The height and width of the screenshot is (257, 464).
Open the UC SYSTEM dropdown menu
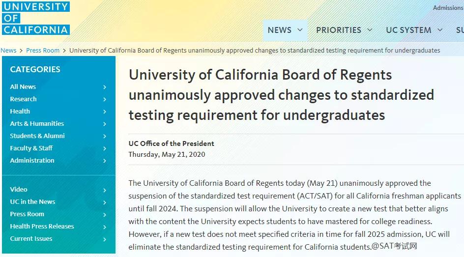coord(414,30)
